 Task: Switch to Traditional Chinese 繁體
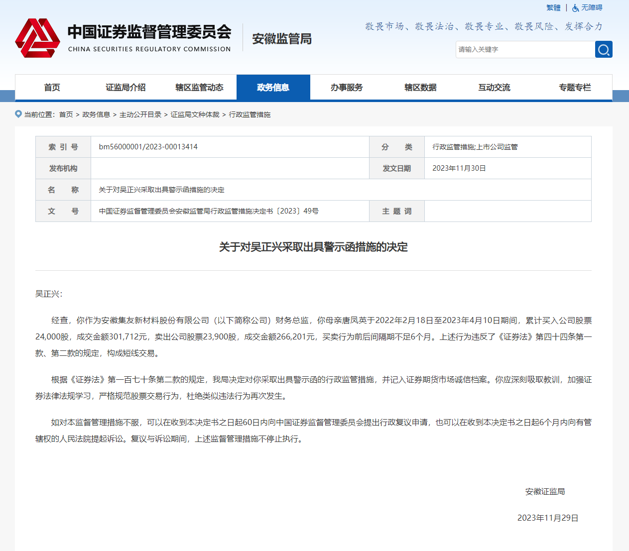553,8
